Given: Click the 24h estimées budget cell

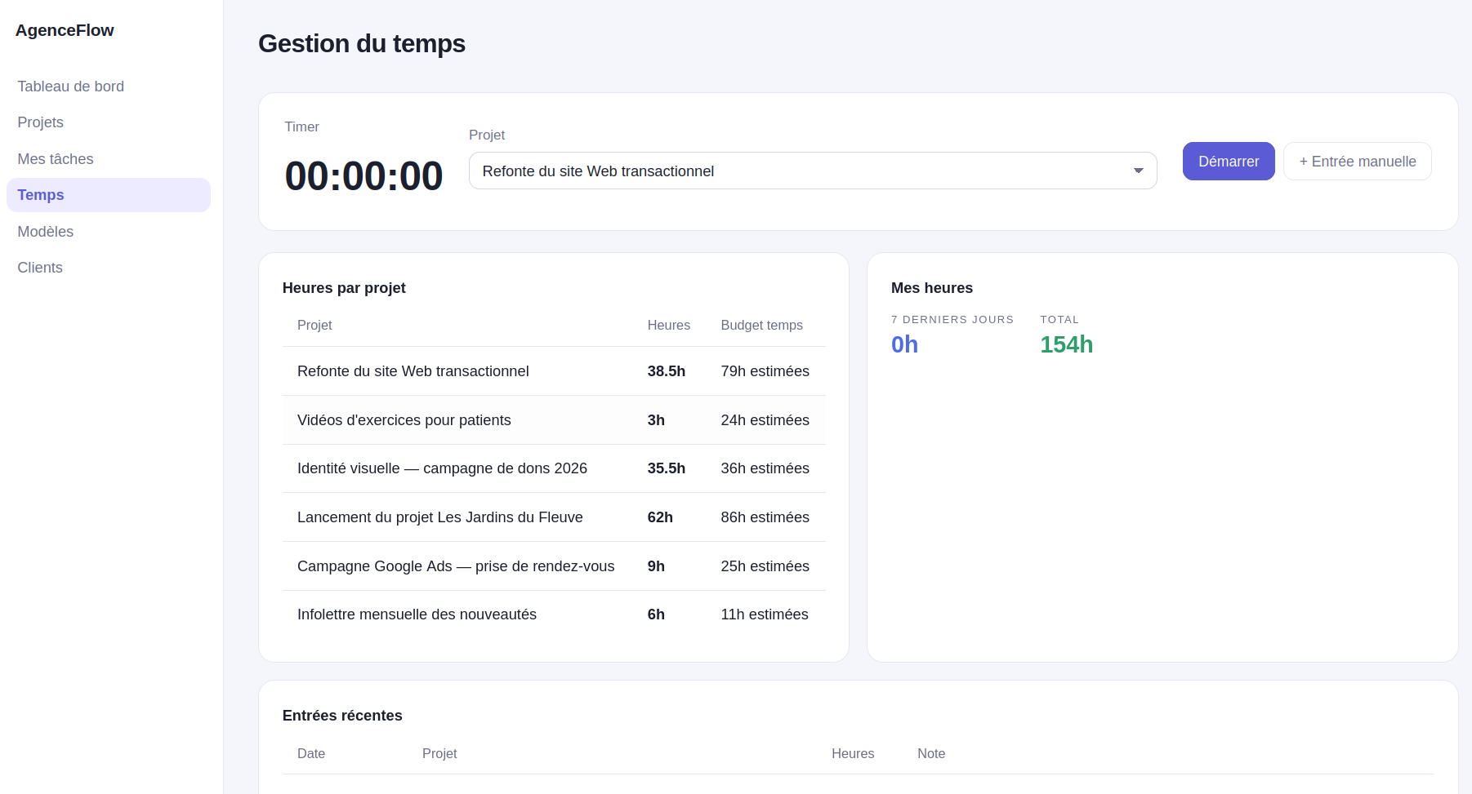Looking at the screenshot, I should (x=765, y=420).
